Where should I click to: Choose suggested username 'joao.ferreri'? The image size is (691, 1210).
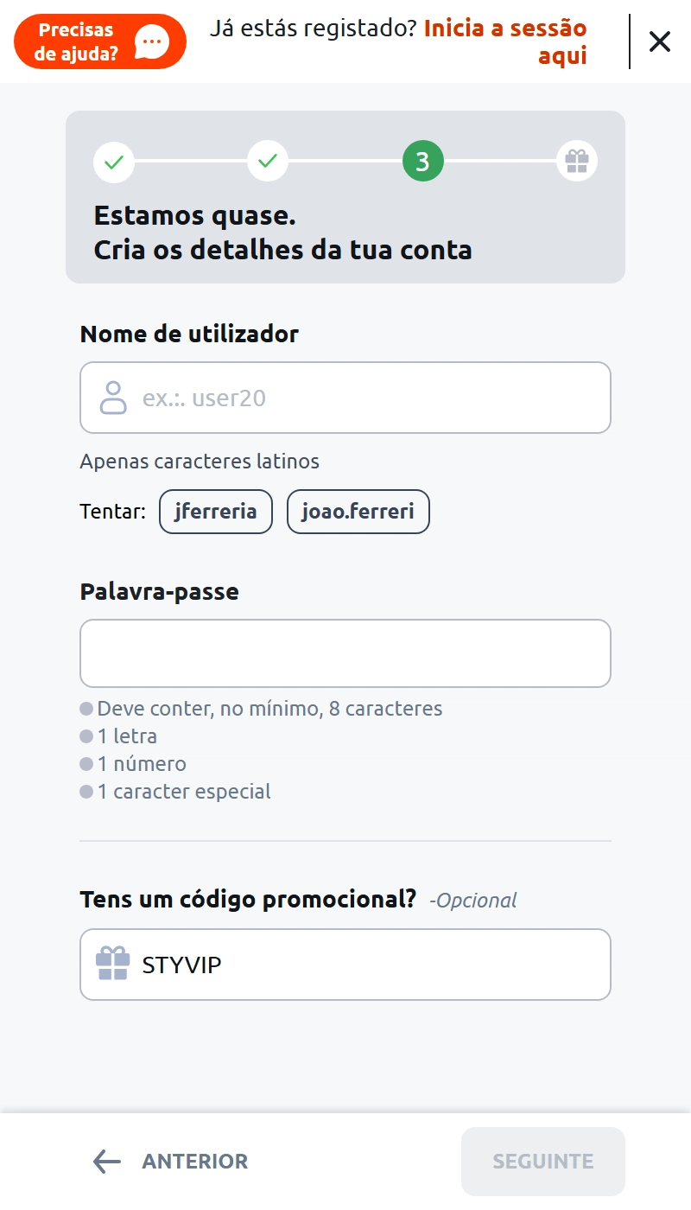tap(358, 511)
